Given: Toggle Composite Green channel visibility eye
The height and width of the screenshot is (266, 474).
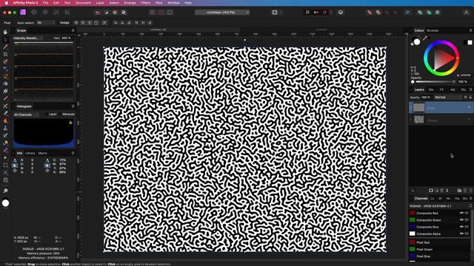Looking at the screenshot, I should tap(461, 220).
